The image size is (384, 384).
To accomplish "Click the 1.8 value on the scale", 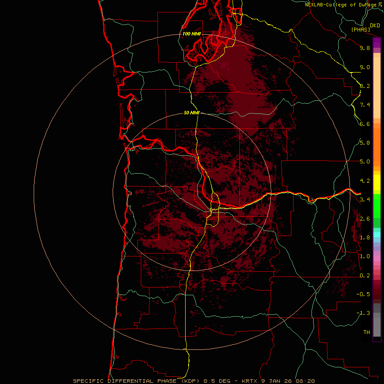I will (365, 238).
